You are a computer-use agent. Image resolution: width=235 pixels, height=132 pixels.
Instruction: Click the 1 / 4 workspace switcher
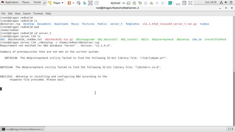click(230, 129)
